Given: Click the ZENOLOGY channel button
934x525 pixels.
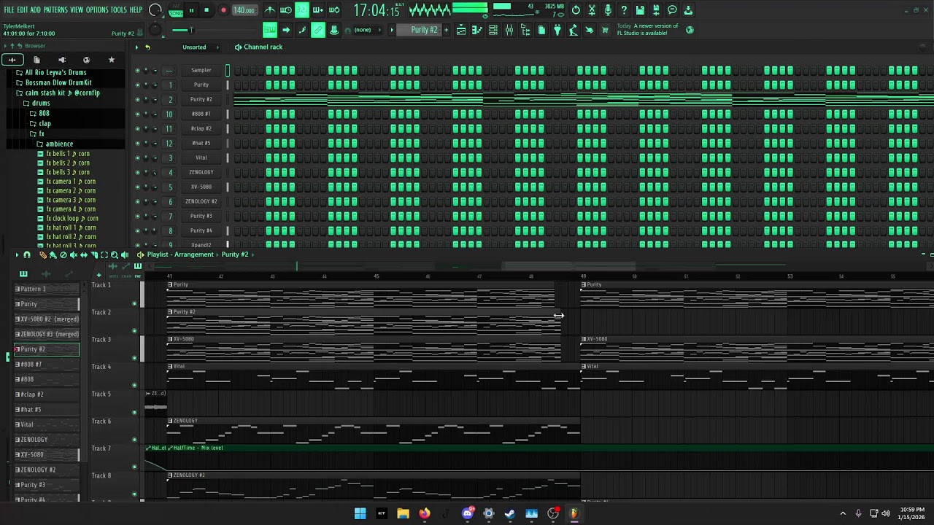Looking at the screenshot, I should tap(201, 172).
